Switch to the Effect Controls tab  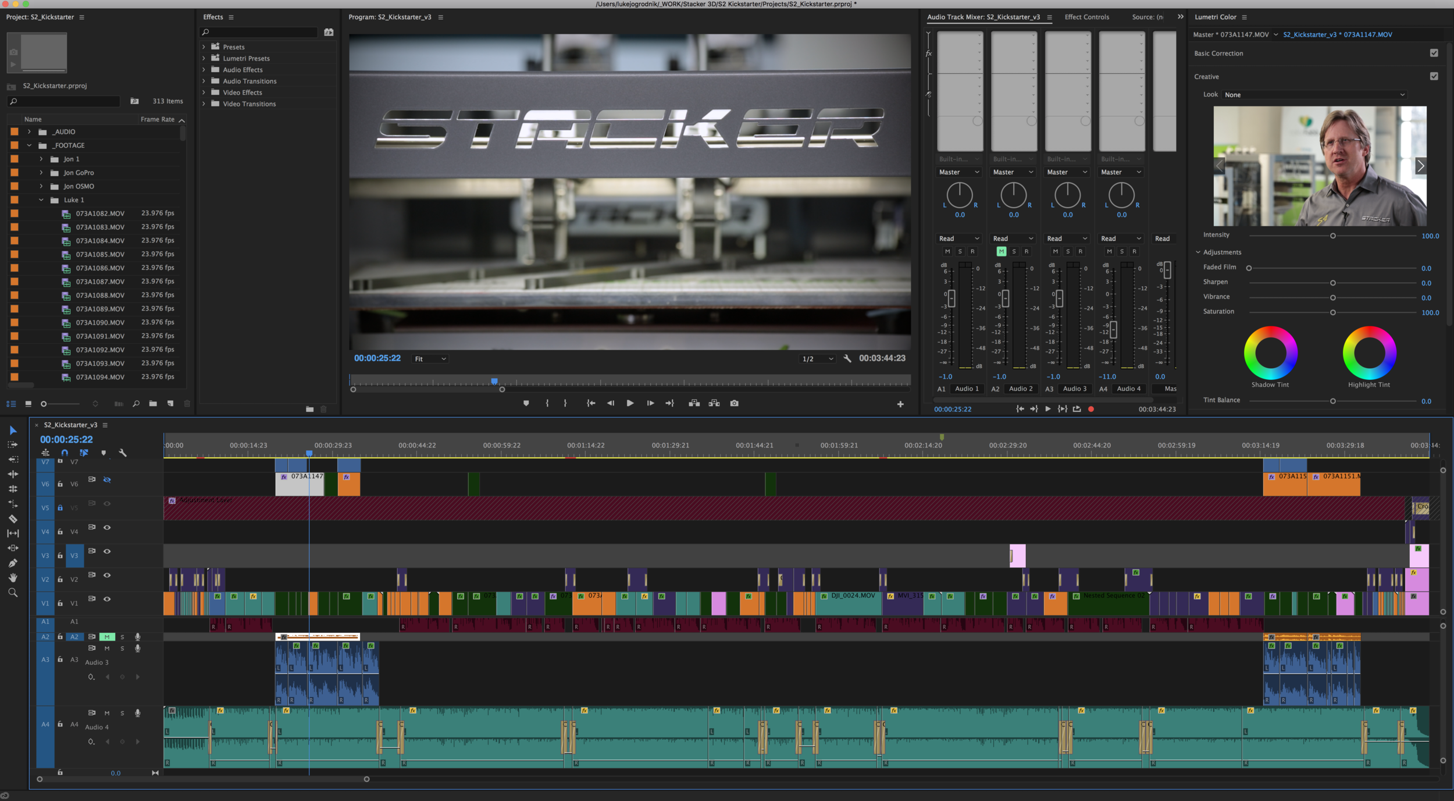[x=1086, y=17]
